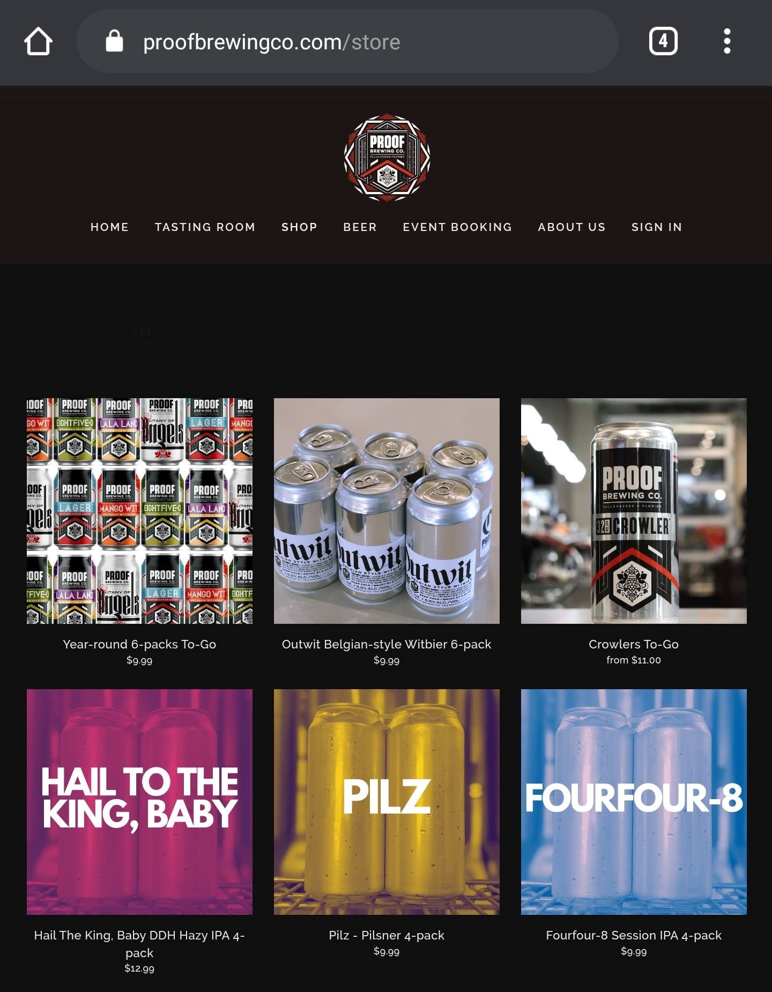Image resolution: width=772 pixels, height=992 pixels.
Task: Select the faint ALL category filter
Action: click(142, 331)
